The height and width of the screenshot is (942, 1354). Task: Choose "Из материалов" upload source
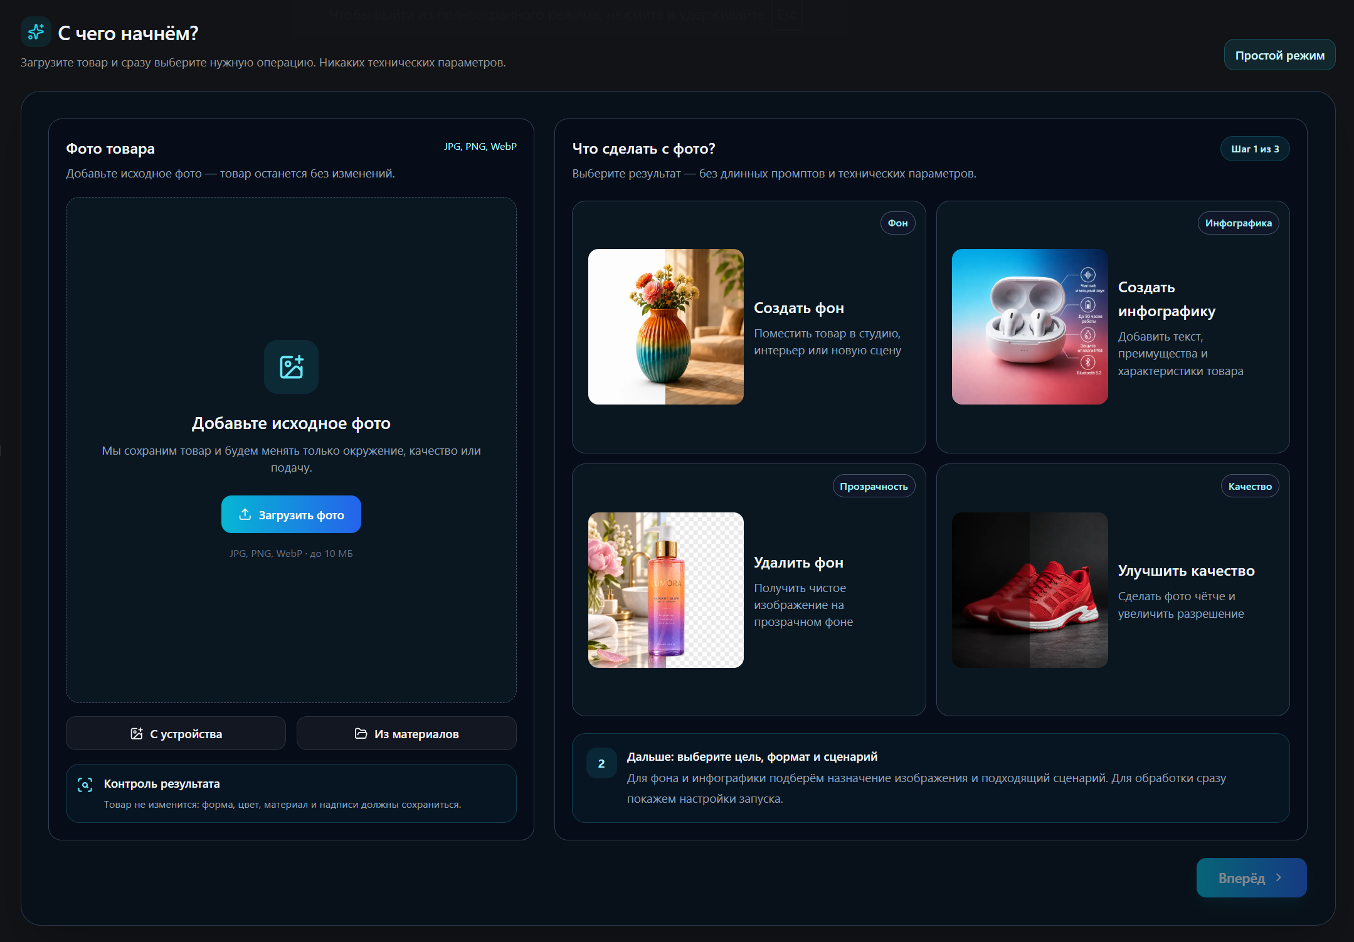406,733
